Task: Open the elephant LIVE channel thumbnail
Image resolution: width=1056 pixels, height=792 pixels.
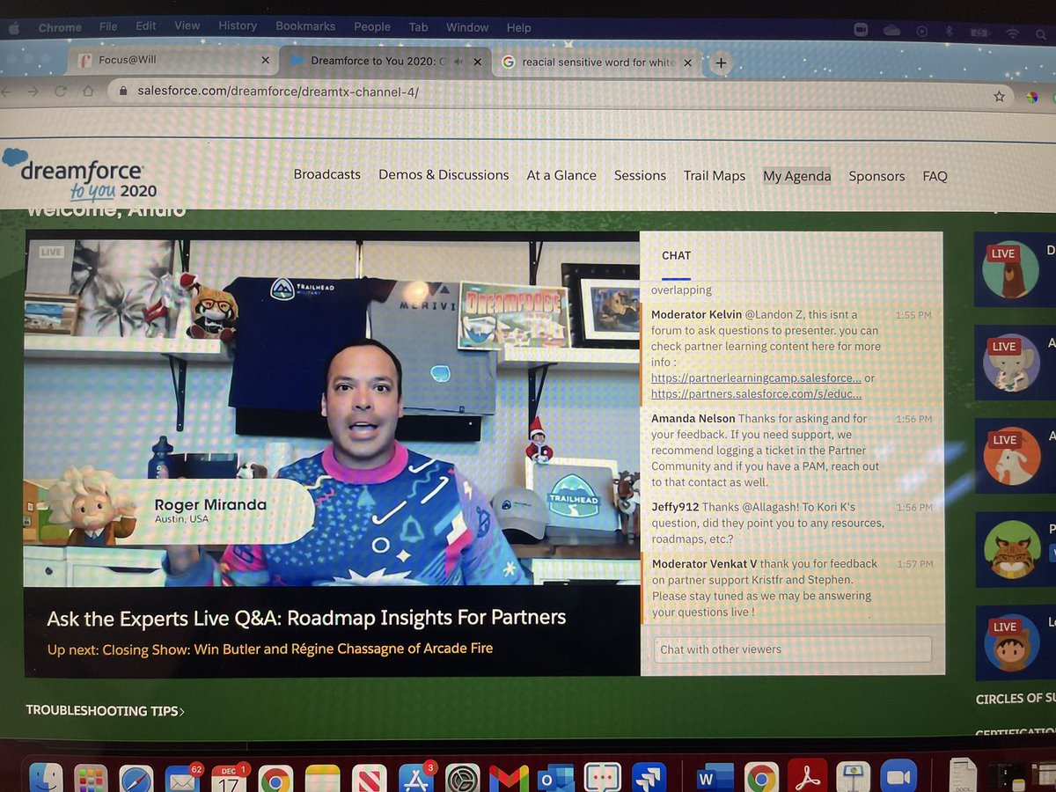Action: 1011,363
